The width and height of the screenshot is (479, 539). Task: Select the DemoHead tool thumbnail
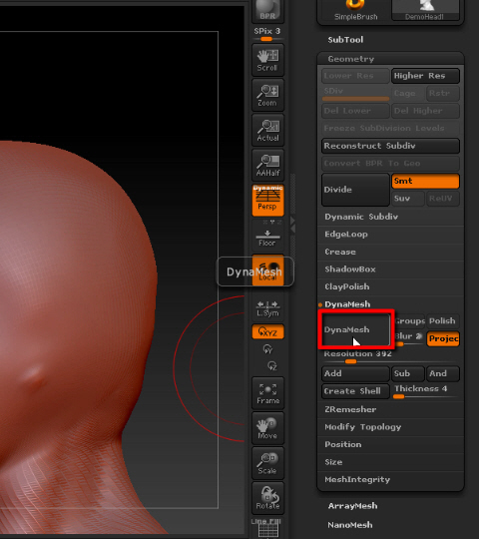(425, 10)
